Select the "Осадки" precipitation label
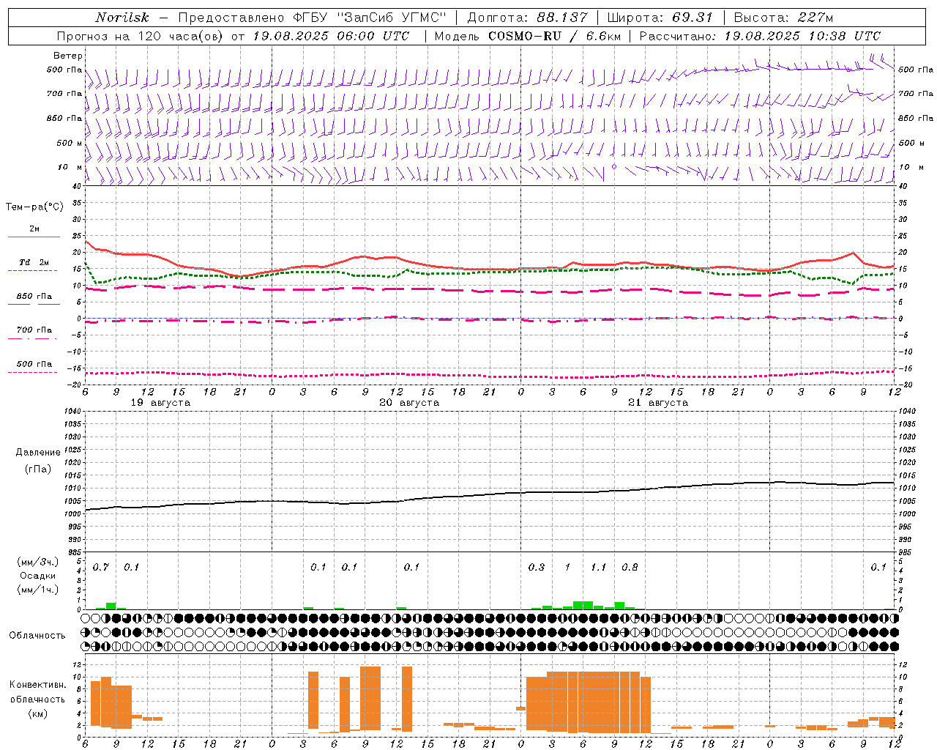 [38, 576]
